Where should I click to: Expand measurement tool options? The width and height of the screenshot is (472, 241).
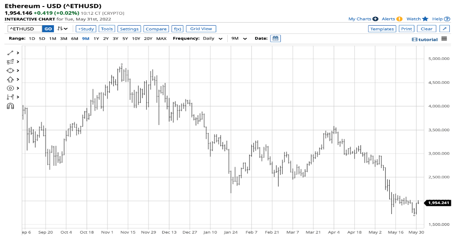point(18,97)
